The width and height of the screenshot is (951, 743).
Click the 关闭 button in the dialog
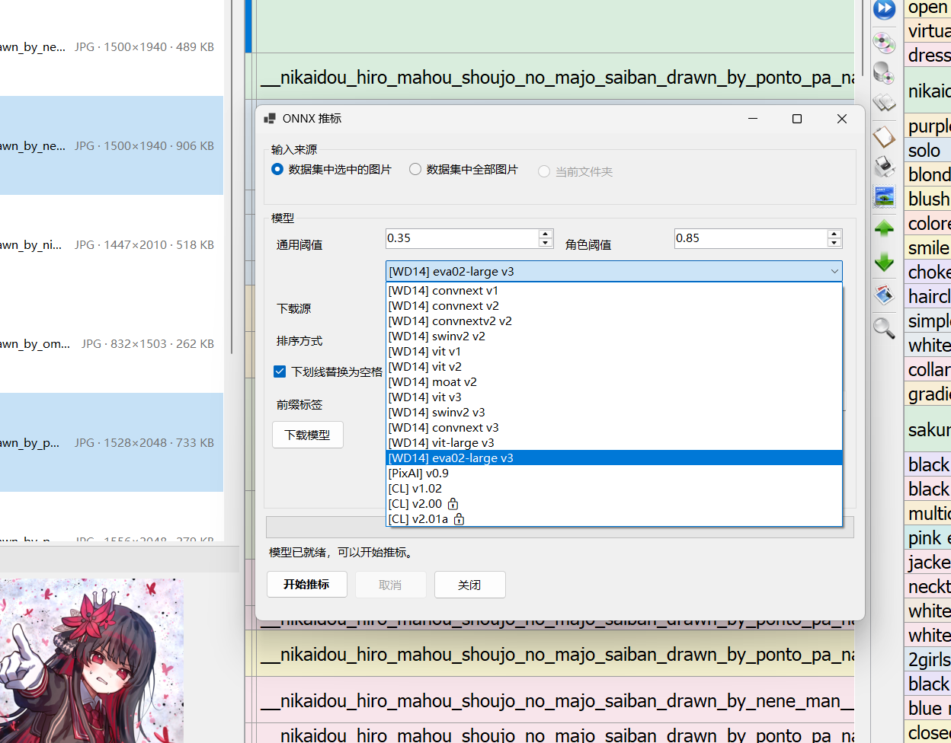pos(469,585)
